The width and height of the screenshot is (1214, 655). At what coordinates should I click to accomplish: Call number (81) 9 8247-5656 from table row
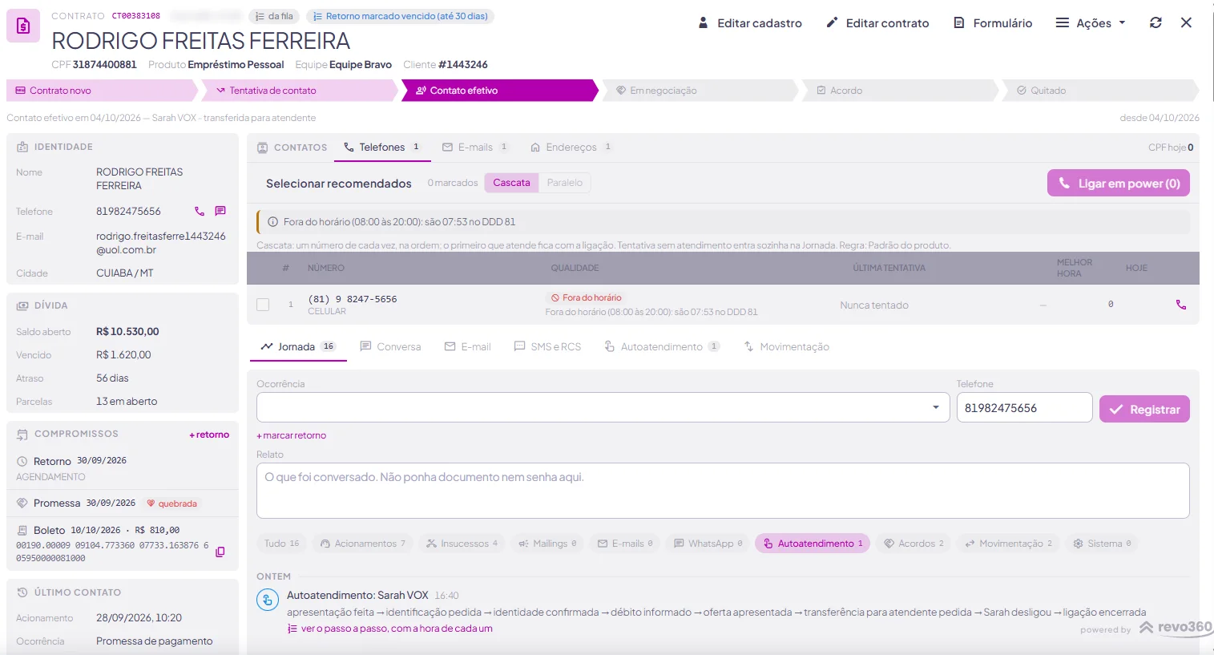click(x=1180, y=305)
